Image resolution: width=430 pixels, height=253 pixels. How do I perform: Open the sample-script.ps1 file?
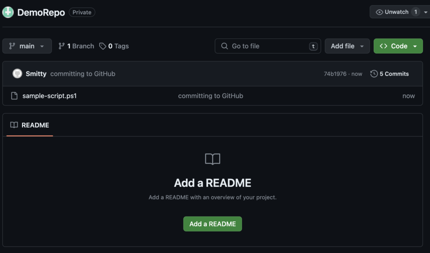50,96
